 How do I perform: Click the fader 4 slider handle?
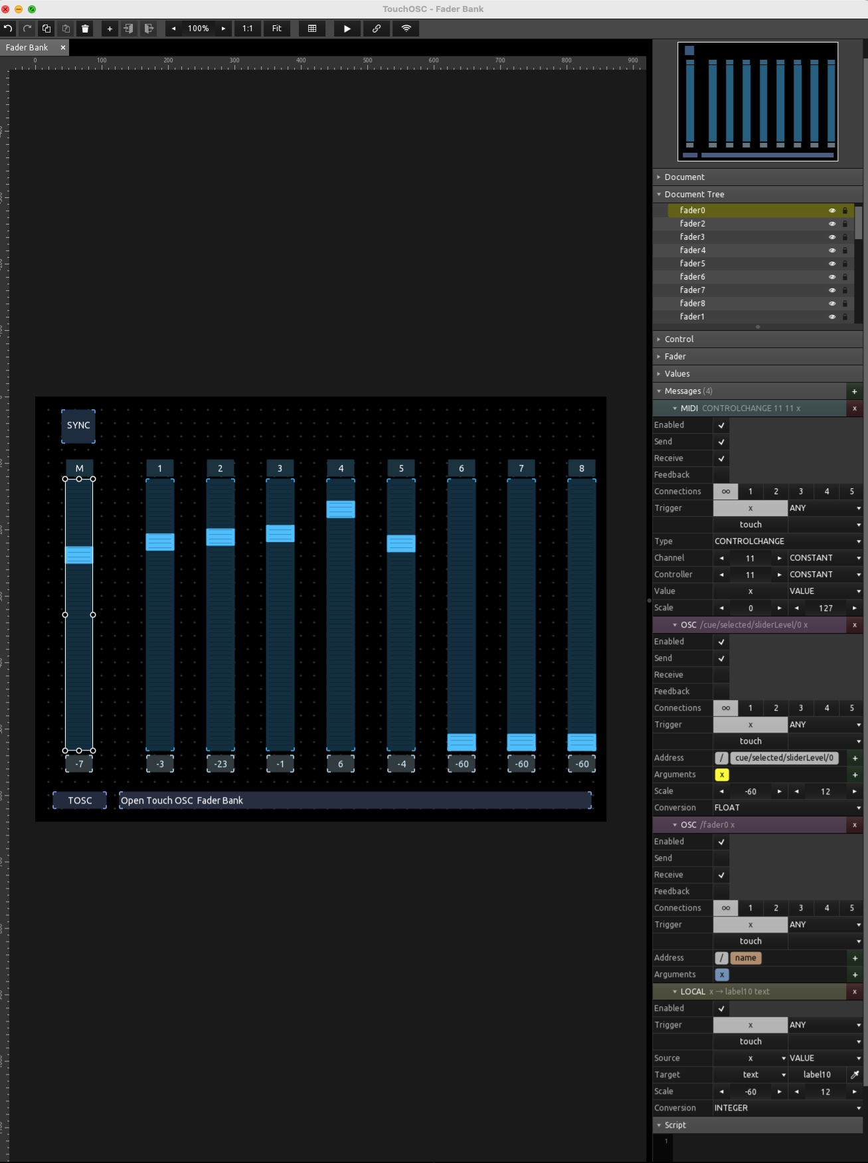click(x=341, y=509)
